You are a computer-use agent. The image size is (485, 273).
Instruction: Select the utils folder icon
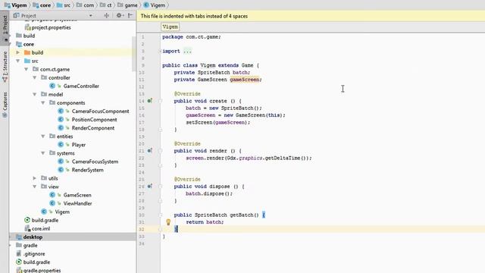(44, 178)
